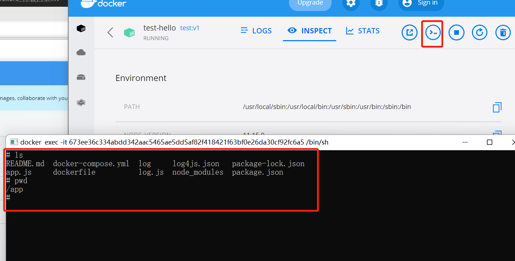
Task: Click the teal test-hello container icon
Action: tap(129, 33)
